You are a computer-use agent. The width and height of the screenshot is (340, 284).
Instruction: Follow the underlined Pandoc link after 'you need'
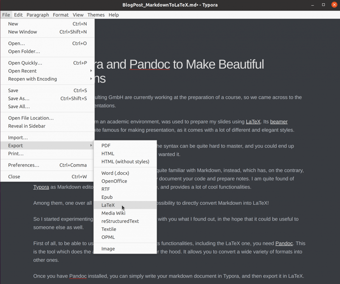284,244
